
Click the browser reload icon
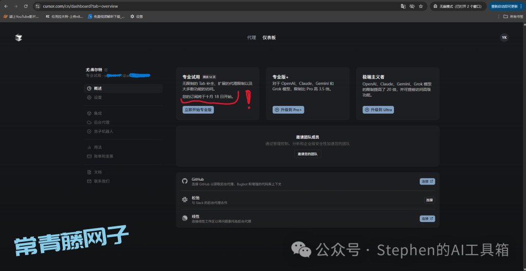click(x=25, y=6)
